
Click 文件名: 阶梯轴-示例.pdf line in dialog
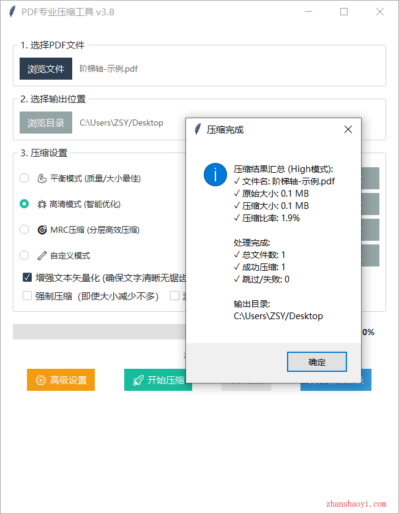285,181
